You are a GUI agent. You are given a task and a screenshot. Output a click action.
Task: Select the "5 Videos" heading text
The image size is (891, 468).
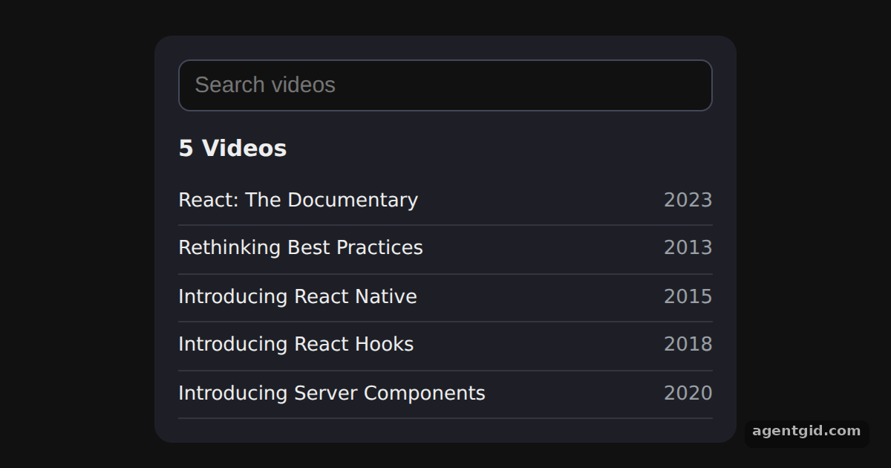point(232,149)
